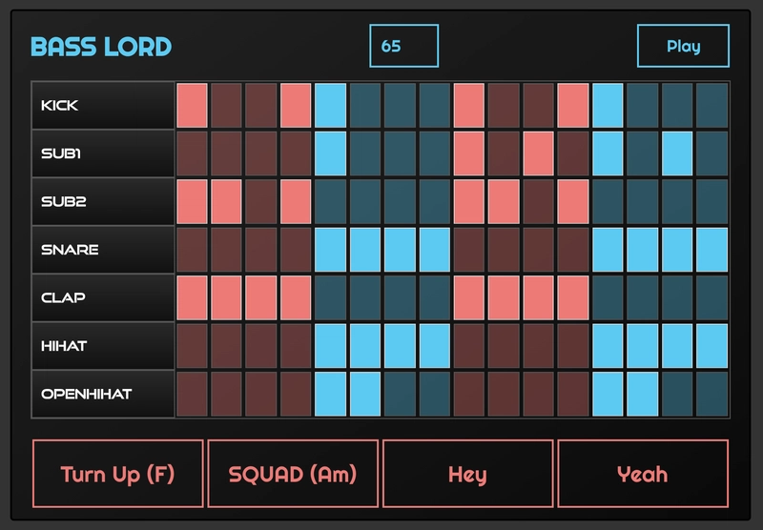Image resolution: width=763 pixels, height=530 pixels.
Task: Click the tempo field showing 65
Action: pyautogui.click(x=403, y=46)
